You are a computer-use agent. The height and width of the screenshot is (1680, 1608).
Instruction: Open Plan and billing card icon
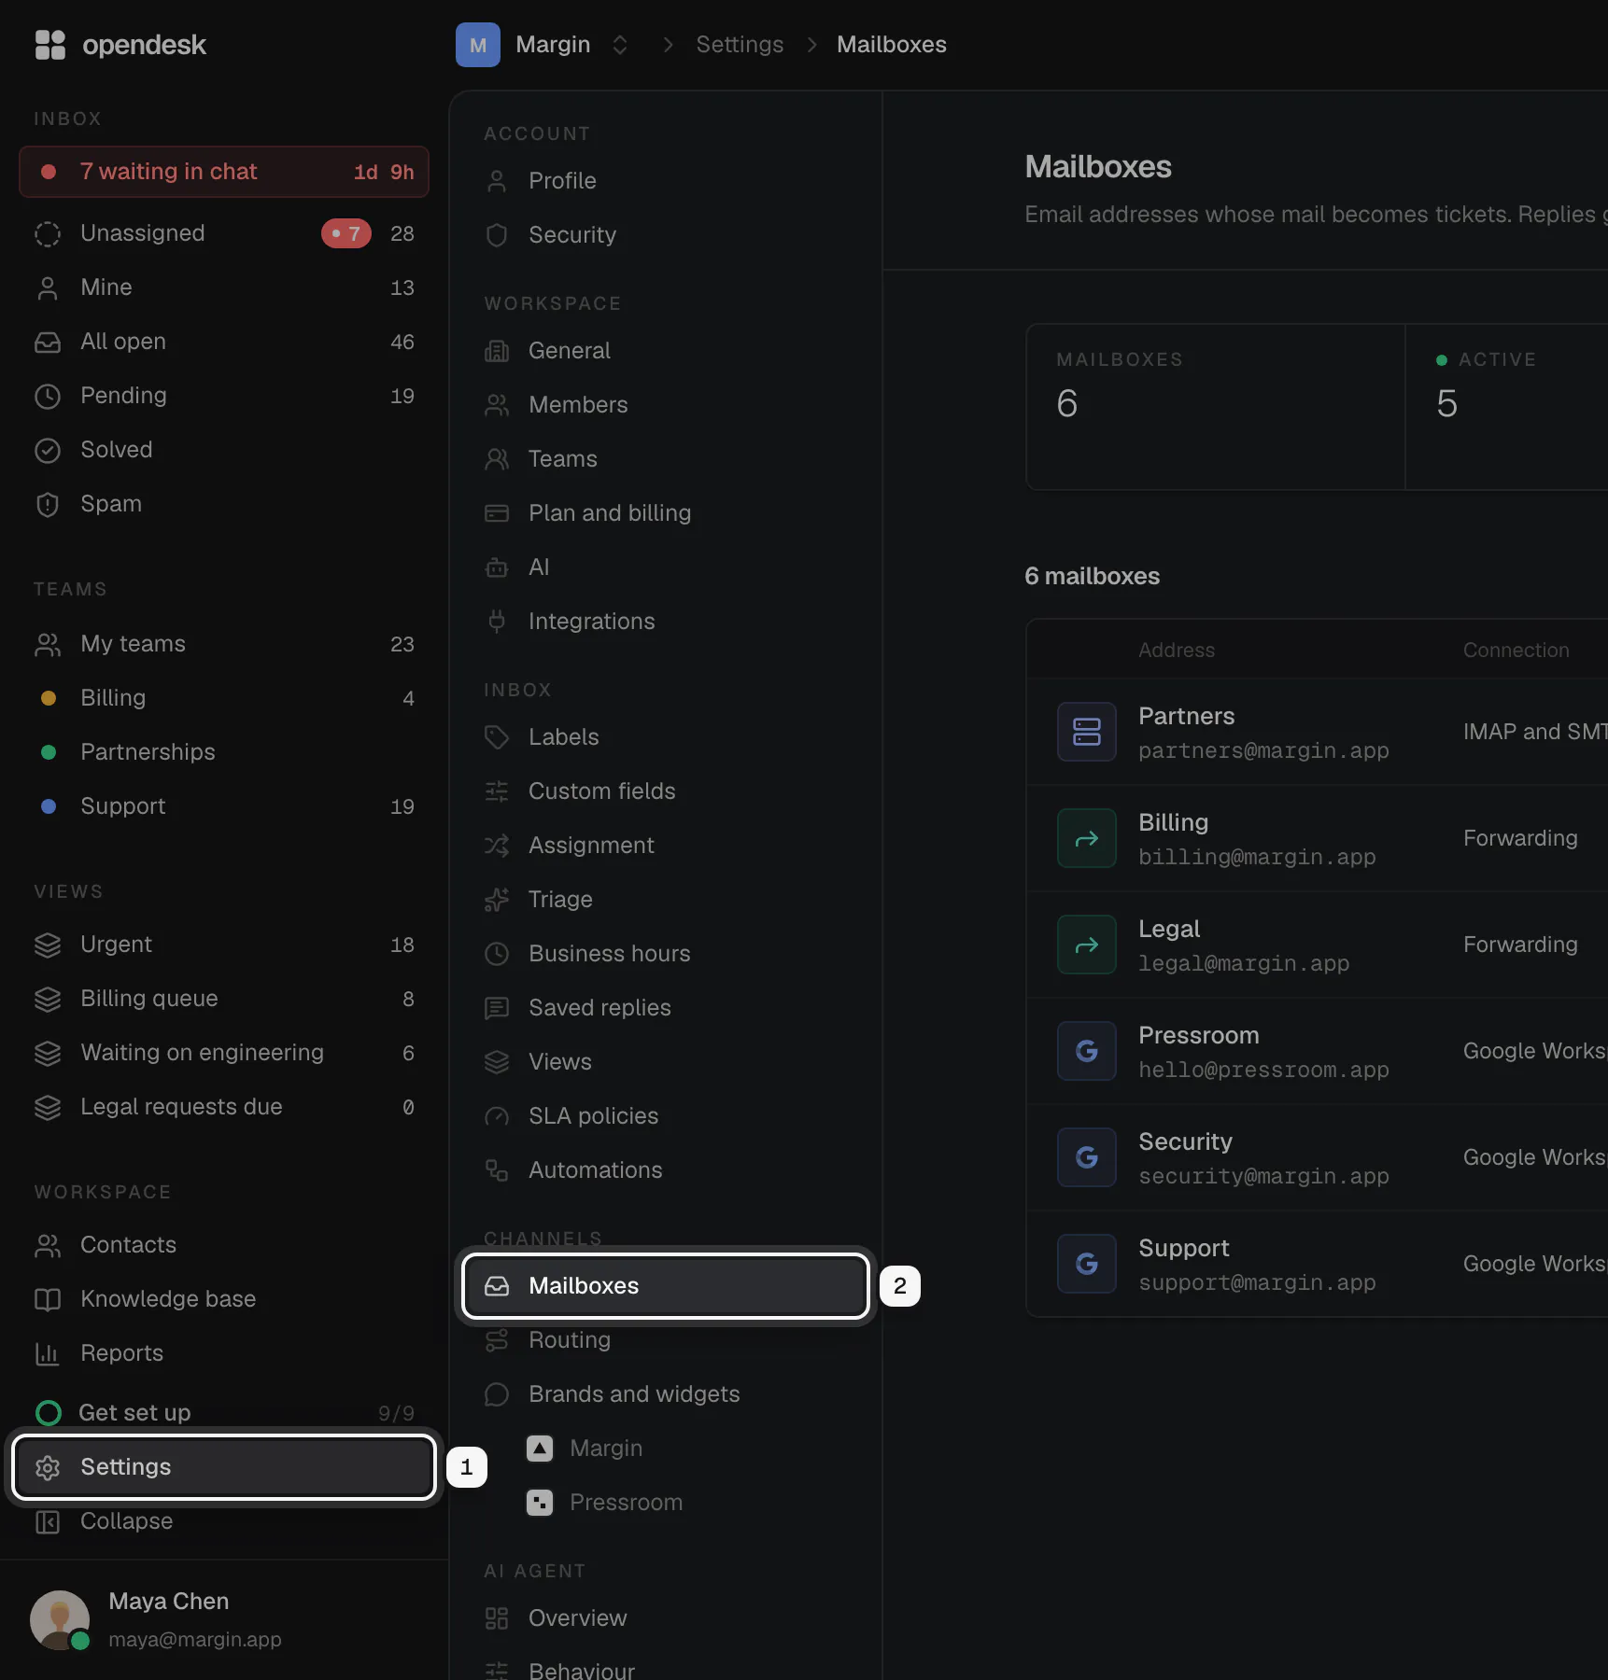pyautogui.click(x=497, y=513)
